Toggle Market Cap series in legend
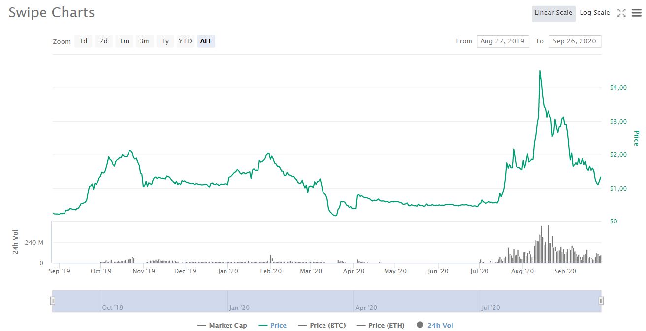The width and height of the screenshot is (646, 331). (x=222, y=325)
